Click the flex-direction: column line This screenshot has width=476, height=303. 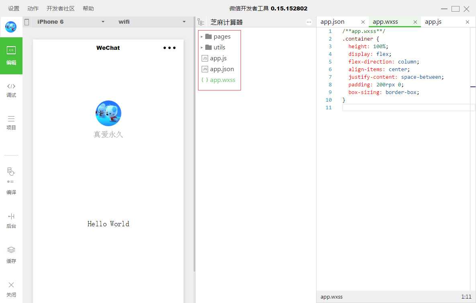point(384,61)
